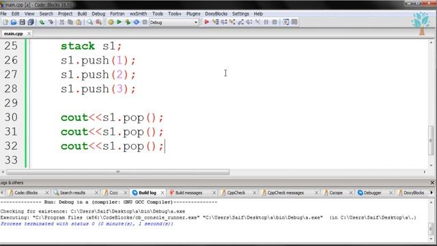Click the Step into instruction icon
The width and height of the screenshot is (437, 246).
pos(258,22)
